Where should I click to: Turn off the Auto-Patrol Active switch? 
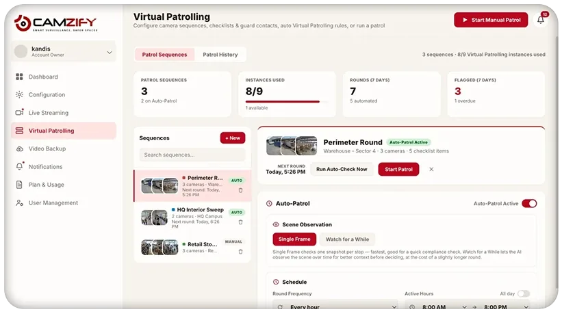point(529,204)
